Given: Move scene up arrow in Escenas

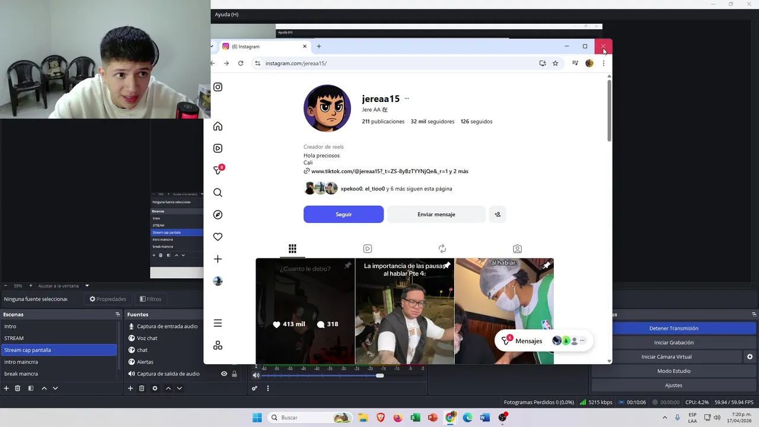Looking at the screenshot, I should 44,388.
